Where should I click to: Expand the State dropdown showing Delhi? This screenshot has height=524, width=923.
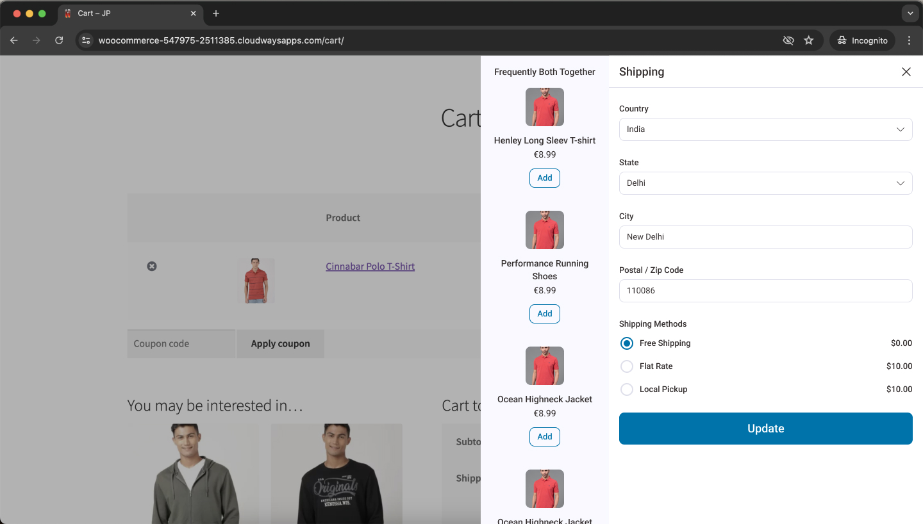(x=765, y=183)
